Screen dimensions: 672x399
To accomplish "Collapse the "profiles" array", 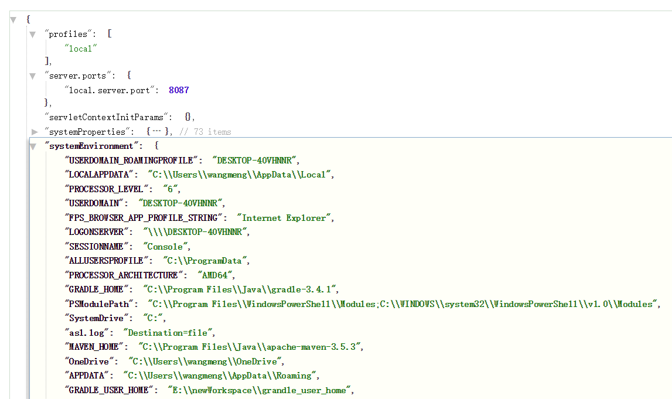I will pos(33,35).
